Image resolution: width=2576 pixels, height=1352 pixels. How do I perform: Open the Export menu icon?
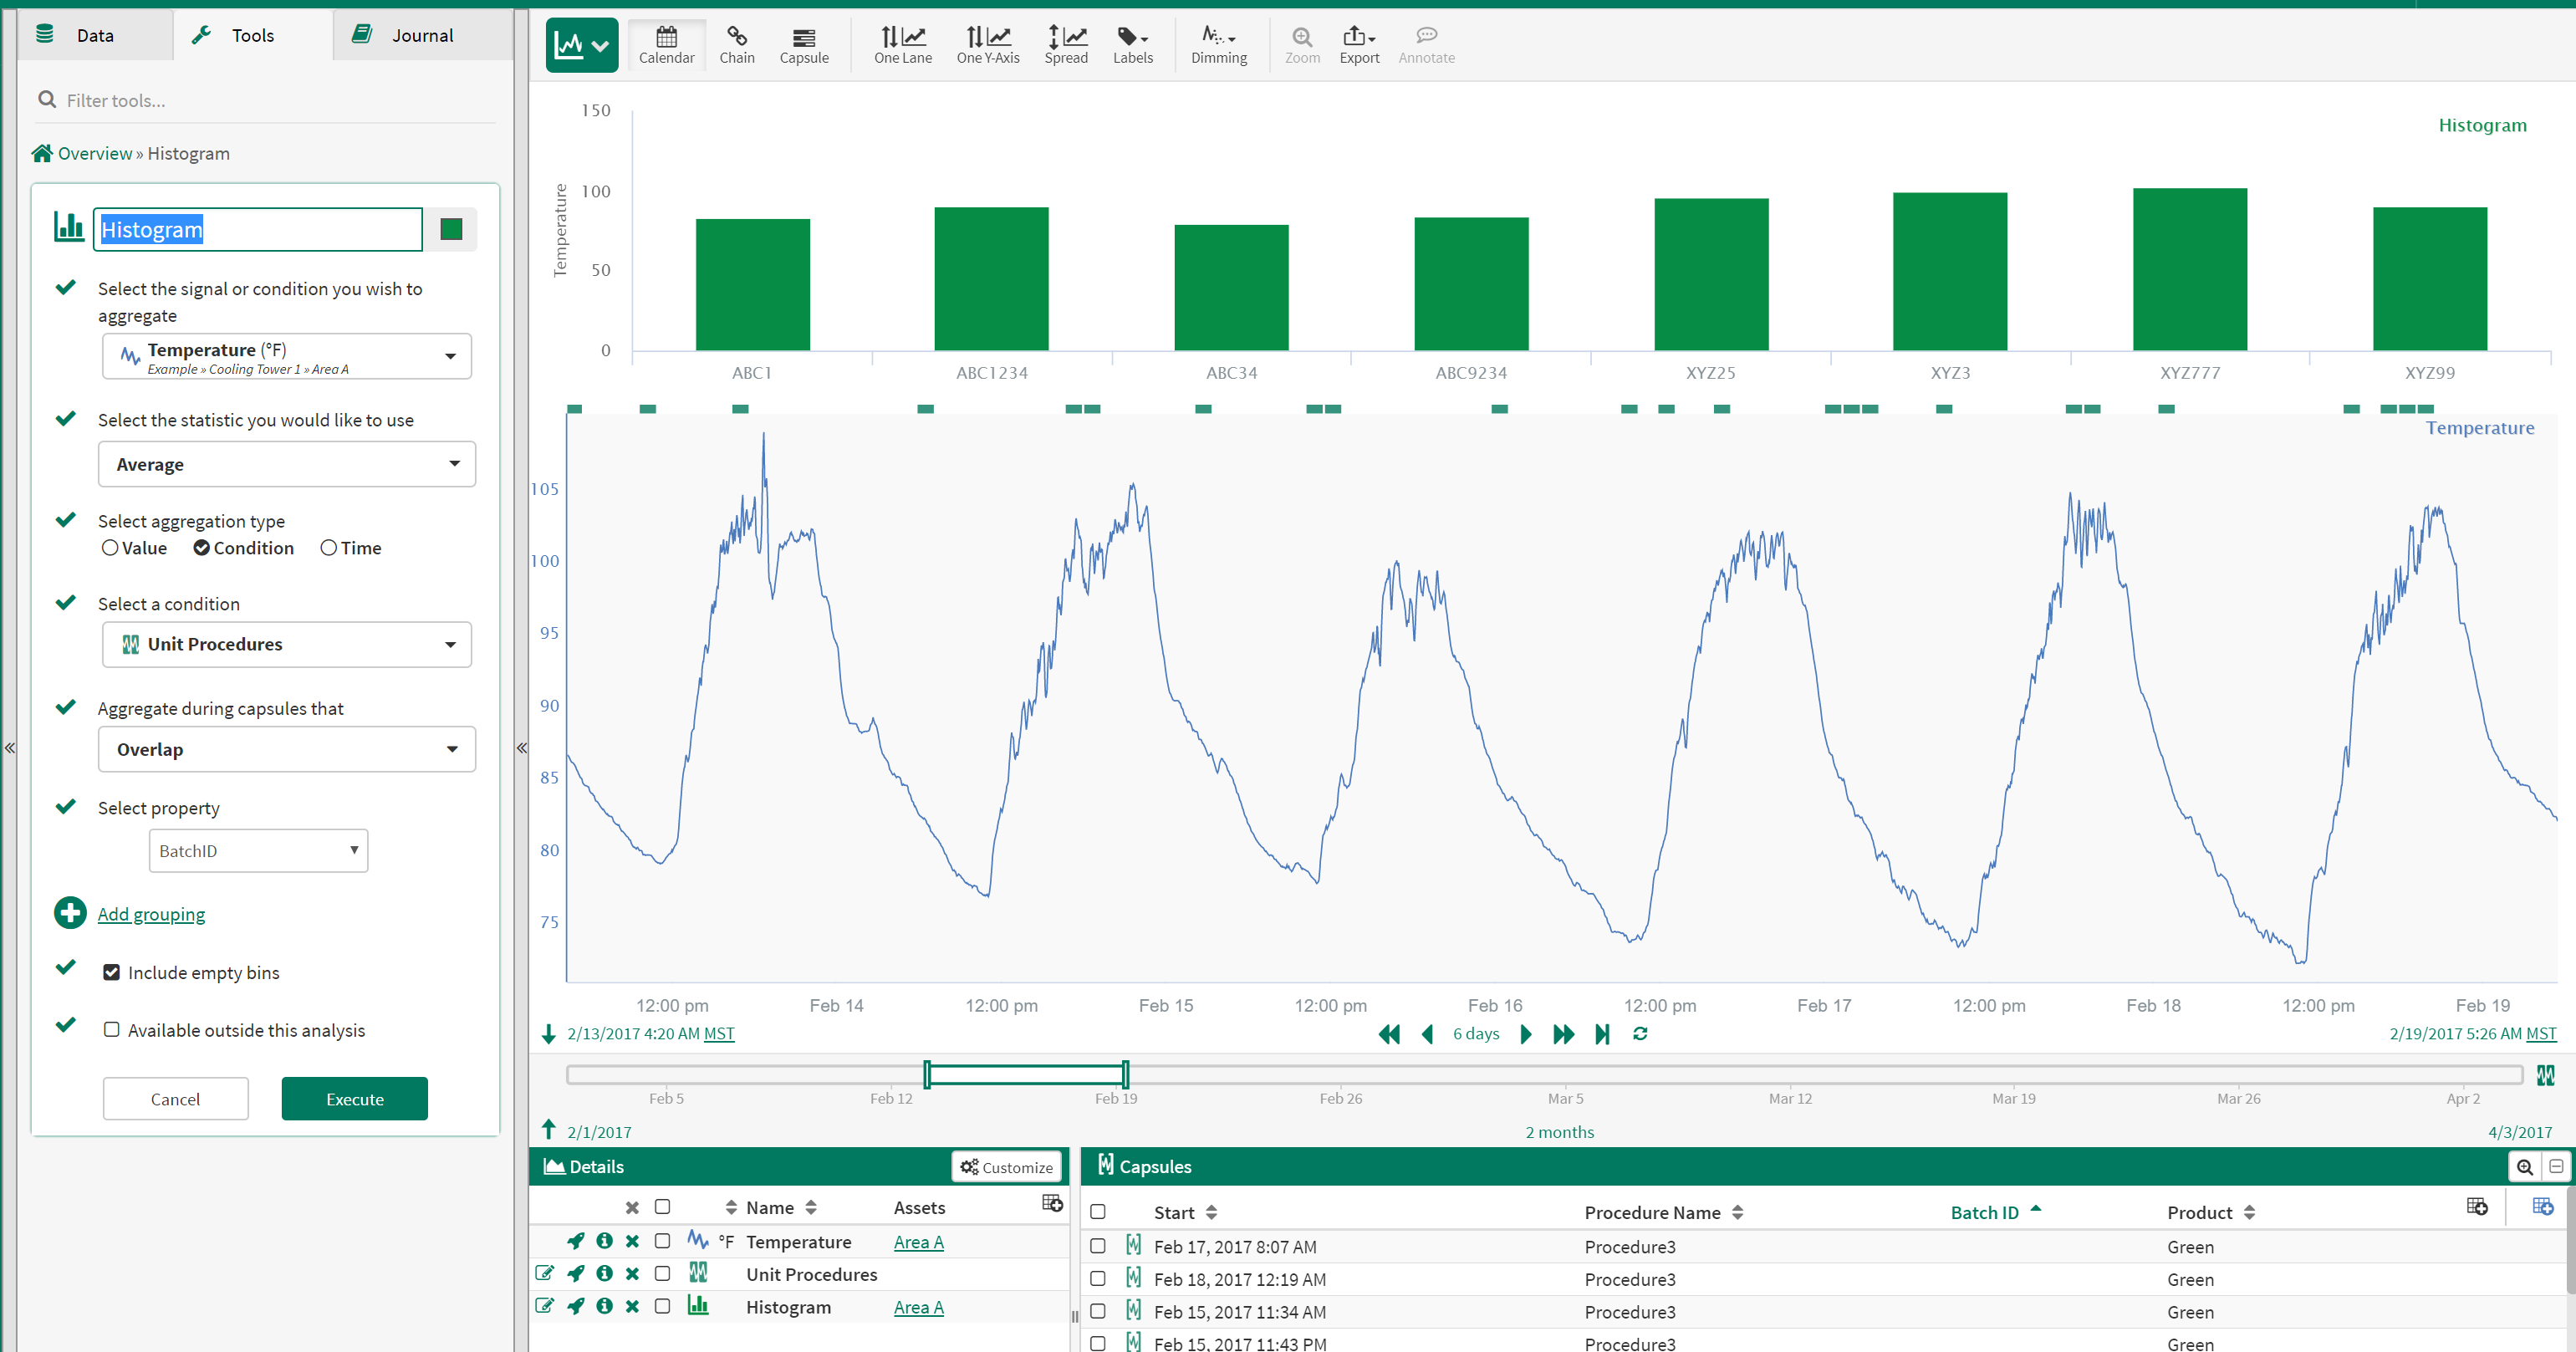click(1358, 44)
